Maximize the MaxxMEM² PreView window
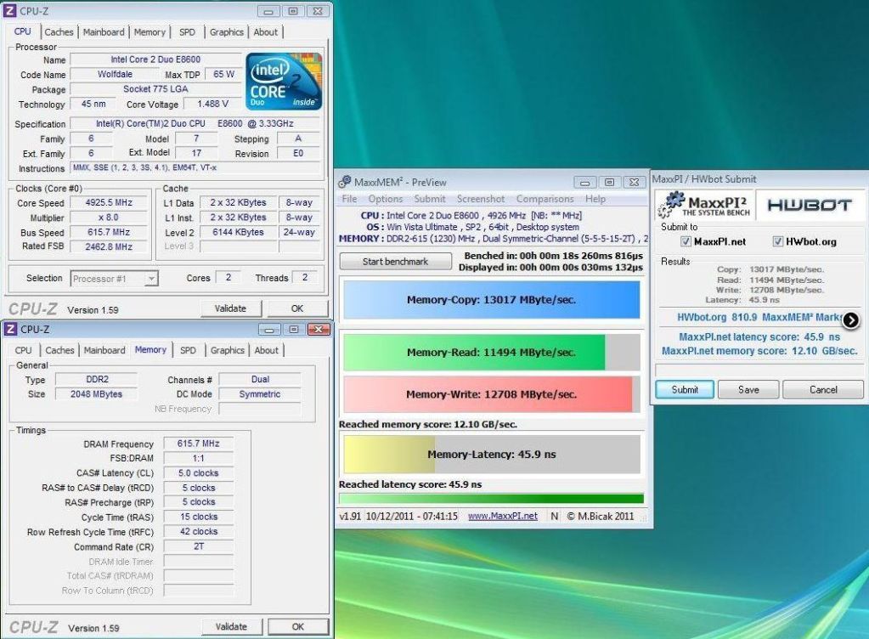The image size is (869, 639). pos(609,183)
